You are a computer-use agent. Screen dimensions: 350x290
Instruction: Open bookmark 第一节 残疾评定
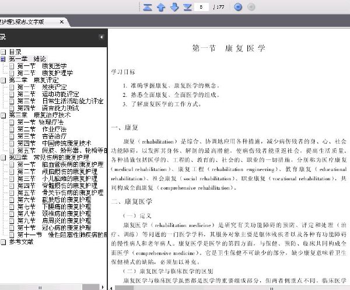tap(42, 87)
